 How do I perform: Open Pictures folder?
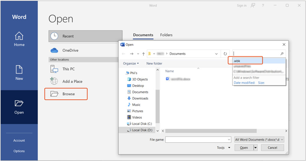coord(135,111)
